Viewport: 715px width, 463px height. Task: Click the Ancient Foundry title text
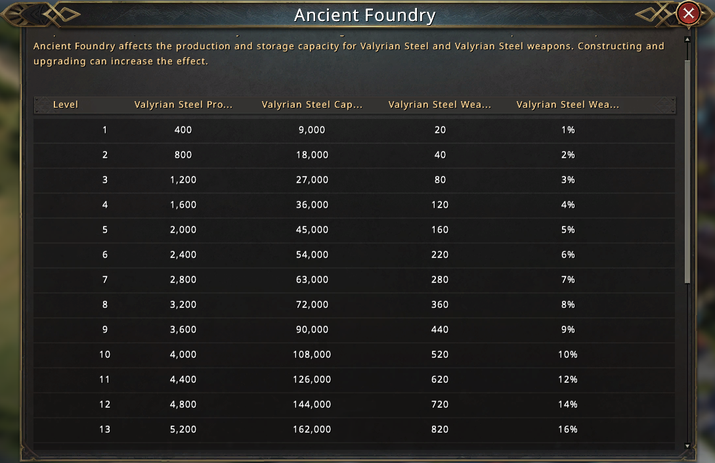pos(364,15)
